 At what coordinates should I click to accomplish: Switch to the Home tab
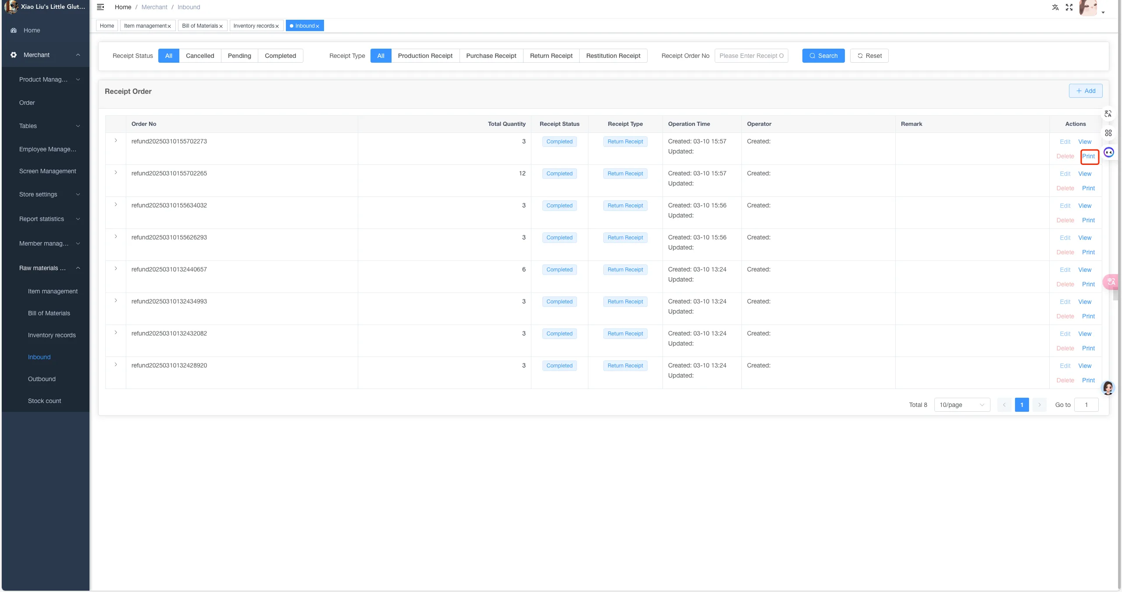[x=107, y=26]
